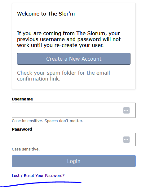Select the 'Case sensitive.' hint text
The height and width of the screenshot is (190, 146).
click(26, 149)
